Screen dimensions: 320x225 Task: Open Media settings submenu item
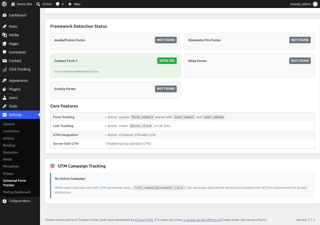(x=7, y=159)
